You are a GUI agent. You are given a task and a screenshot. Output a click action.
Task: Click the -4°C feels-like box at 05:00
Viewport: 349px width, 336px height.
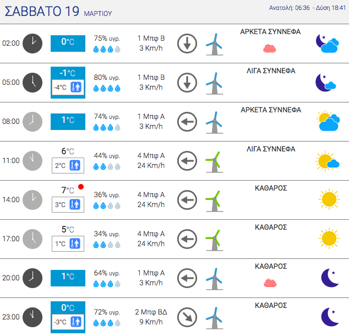(x=68, y=87)
